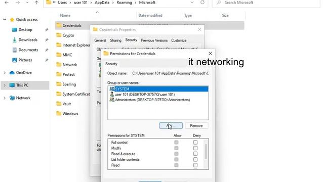
Task: Select the SystemCertificates folder
Action: (x=73, y=94)
